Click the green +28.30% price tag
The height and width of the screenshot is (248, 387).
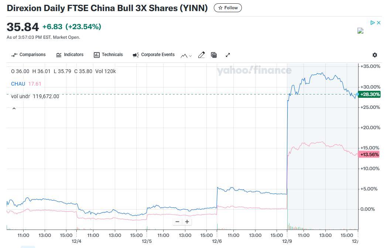click(x=370, y=94)
